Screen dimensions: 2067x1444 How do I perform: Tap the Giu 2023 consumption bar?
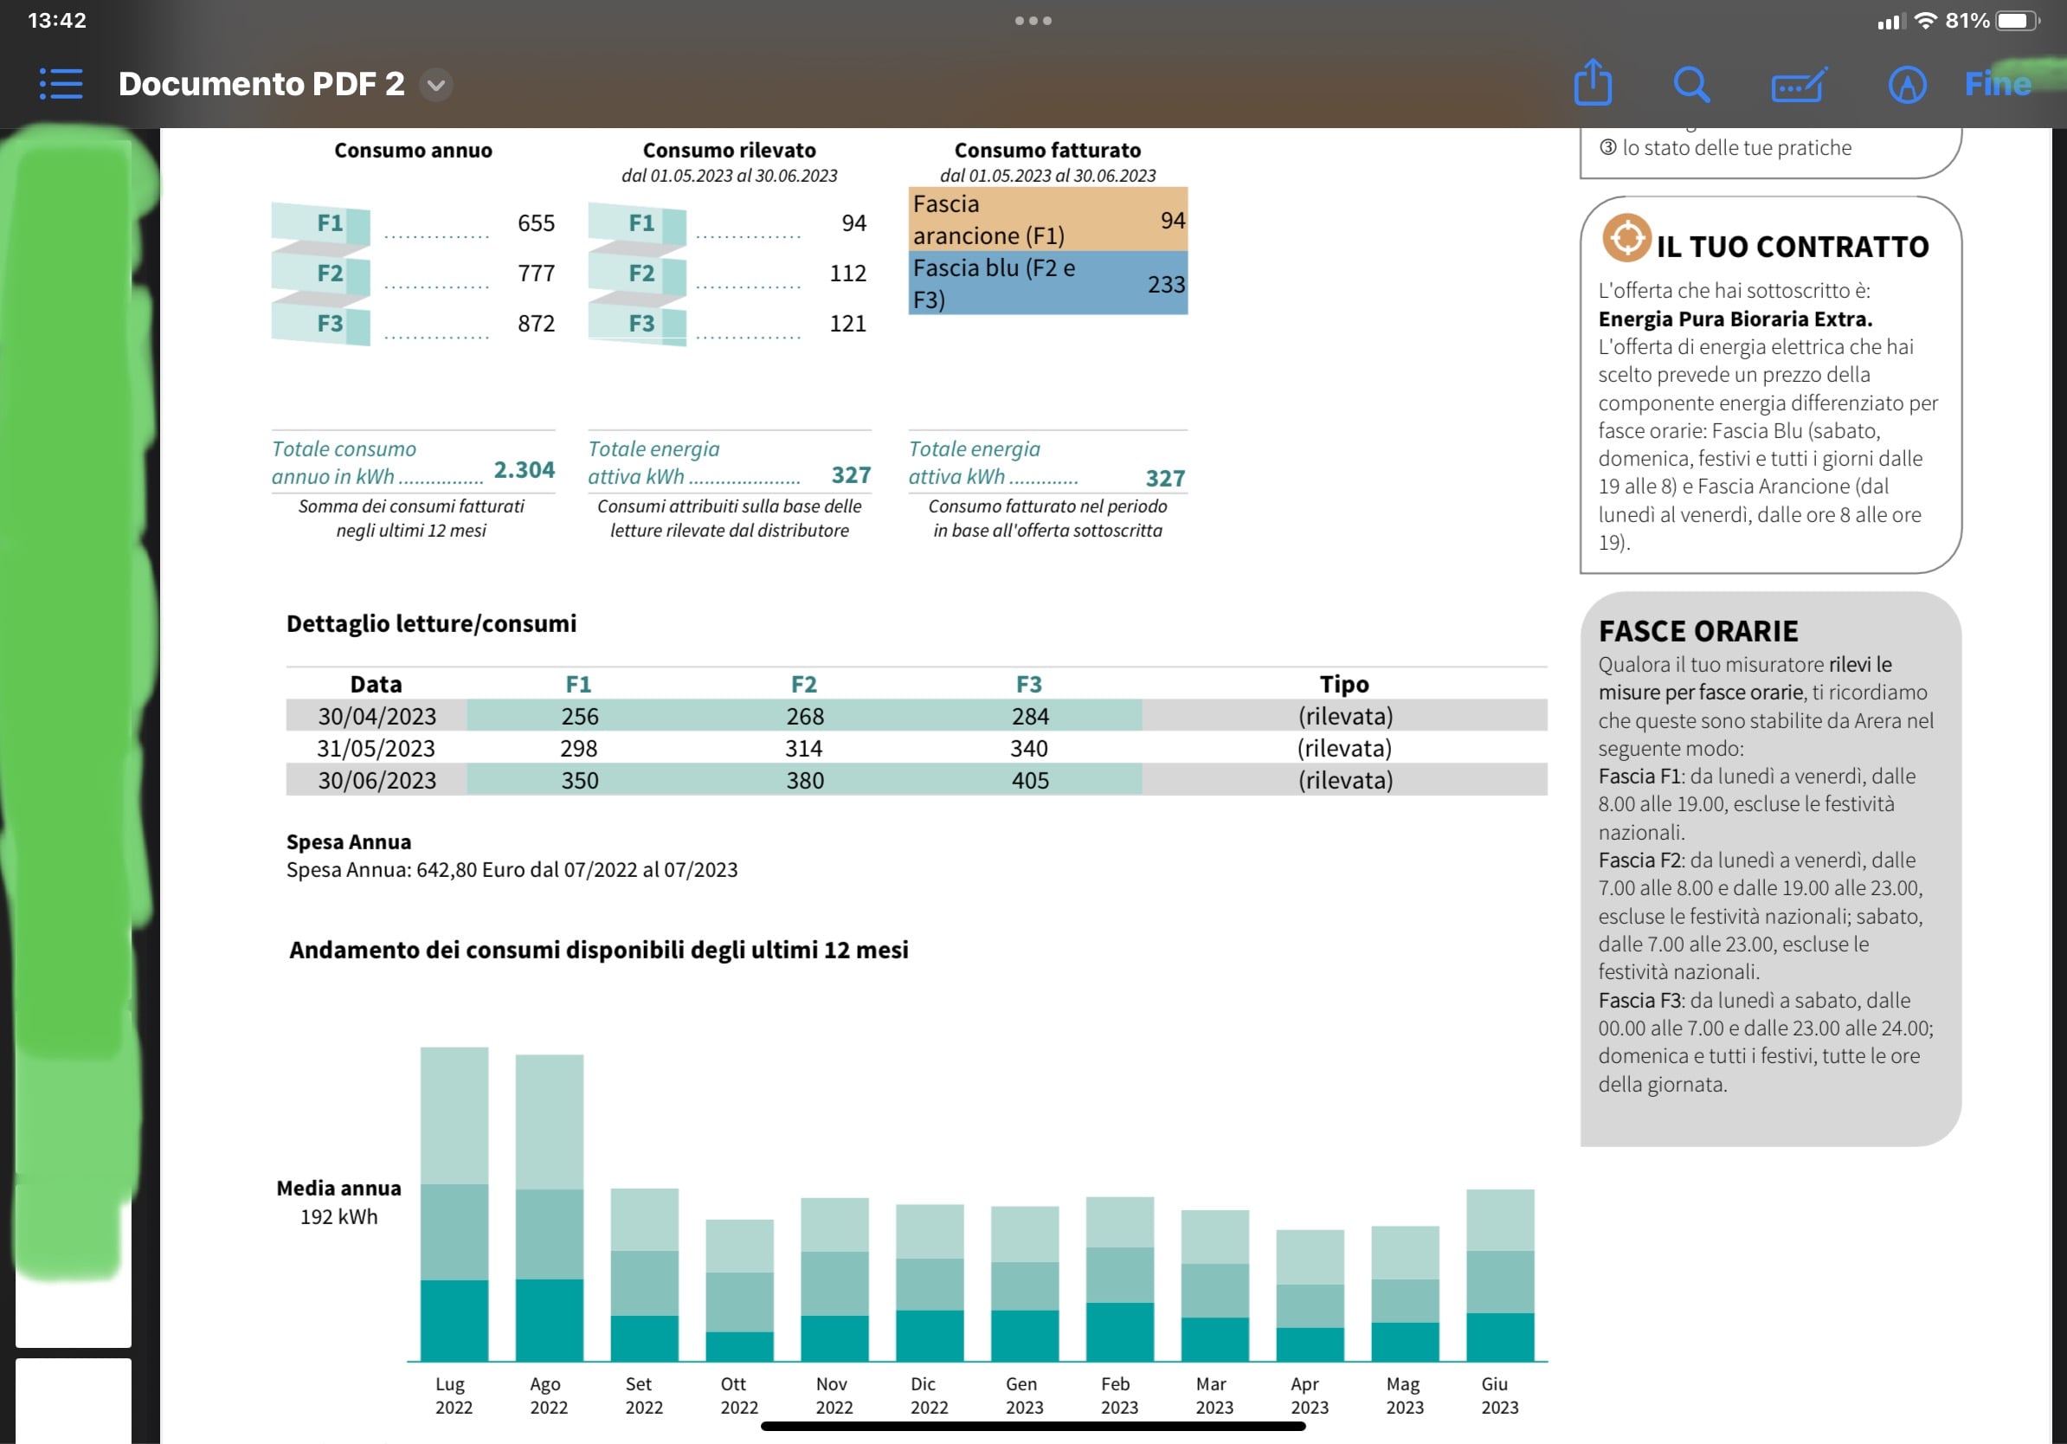[1499, 1274]
